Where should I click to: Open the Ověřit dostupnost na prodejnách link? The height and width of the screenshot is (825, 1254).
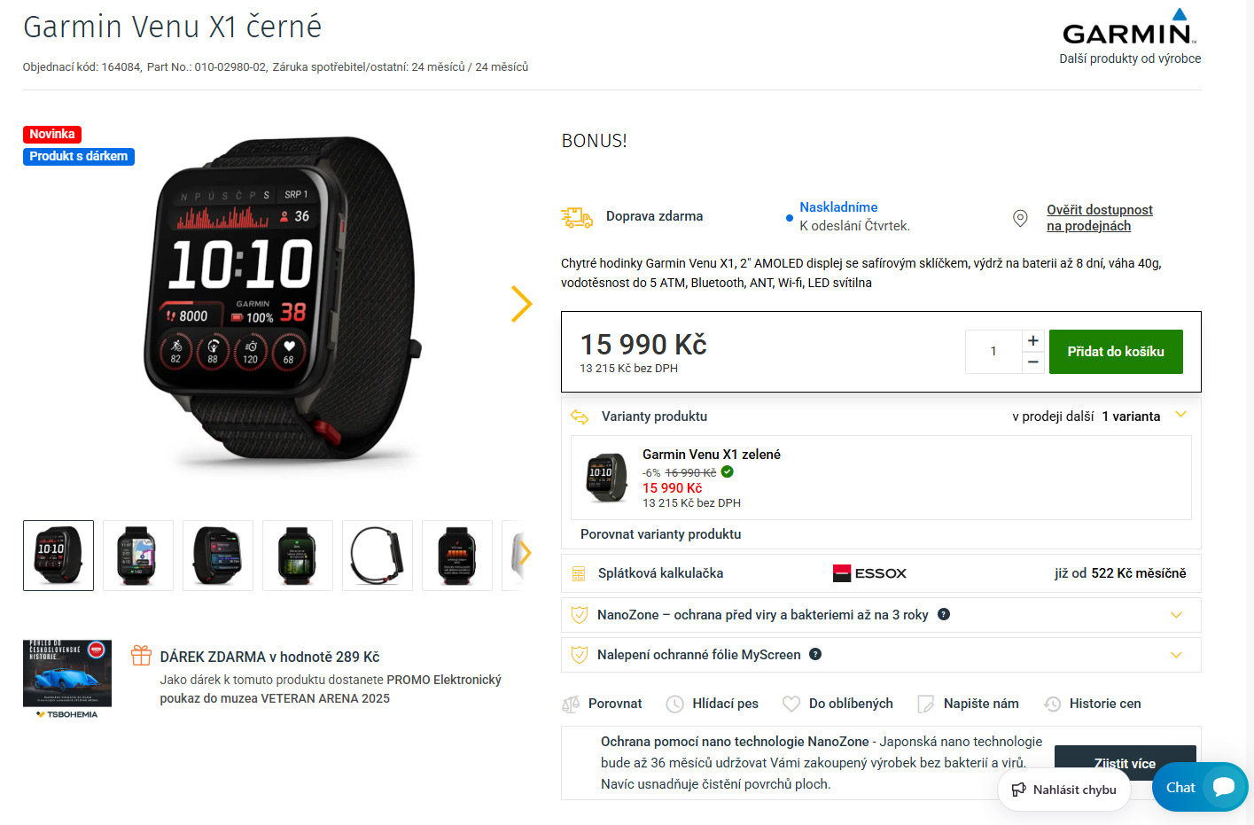tap(1099, 218)
